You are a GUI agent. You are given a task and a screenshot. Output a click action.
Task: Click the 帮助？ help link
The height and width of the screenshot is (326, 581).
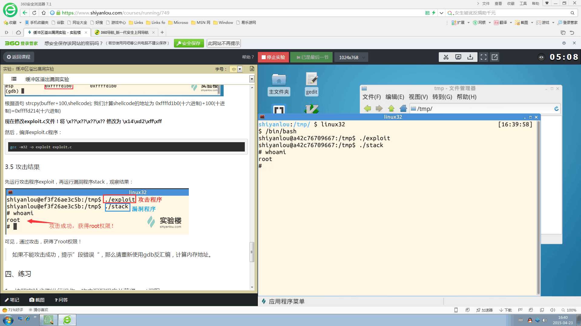click(248, 57)
